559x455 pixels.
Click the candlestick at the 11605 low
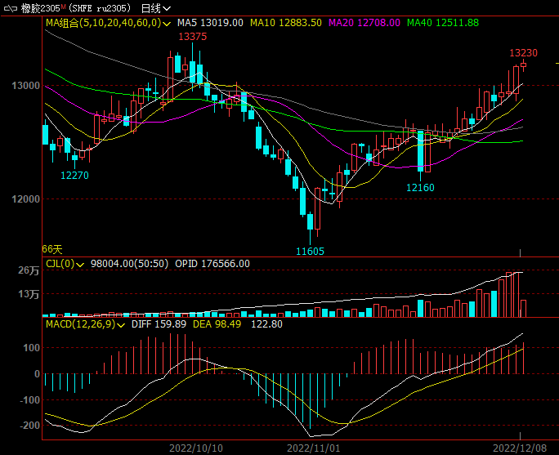(311, 221)
